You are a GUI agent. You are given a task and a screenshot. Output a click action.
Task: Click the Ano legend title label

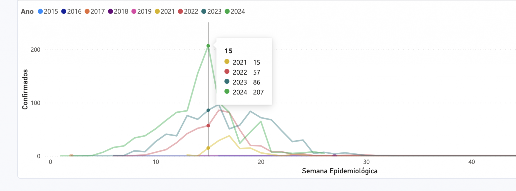pyautogui.click(x=27, y=12)
